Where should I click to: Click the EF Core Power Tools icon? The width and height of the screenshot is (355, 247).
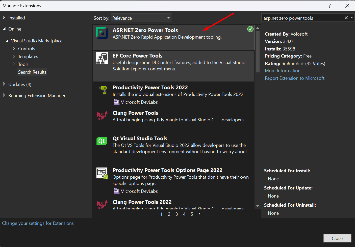[x=102, y=58]
